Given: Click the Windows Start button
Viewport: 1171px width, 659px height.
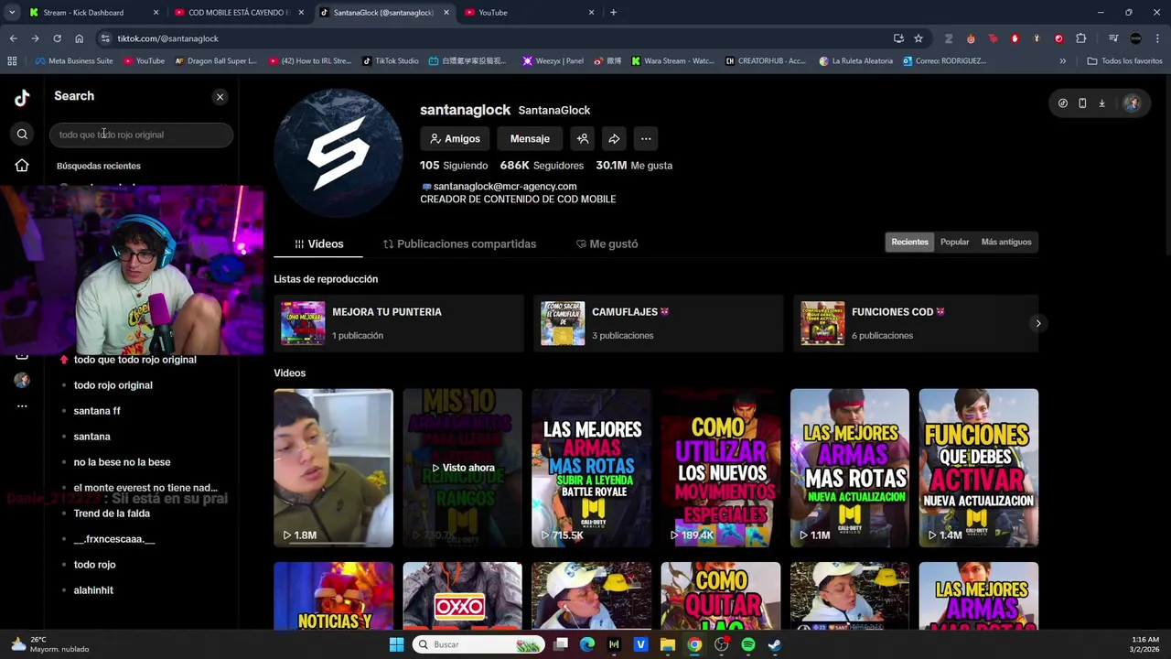Looking at the screenshot, I should pyautogui.click(x=396, y=644).
